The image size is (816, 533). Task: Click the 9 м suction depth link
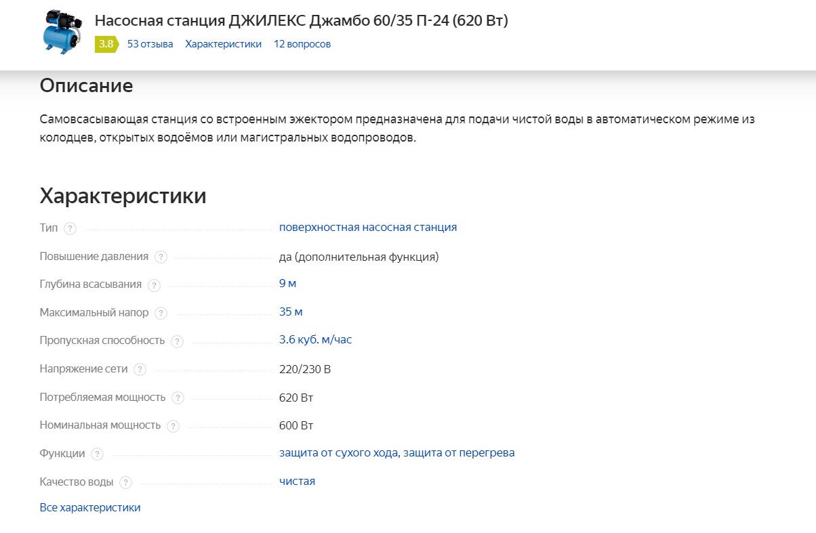[288, 283]
